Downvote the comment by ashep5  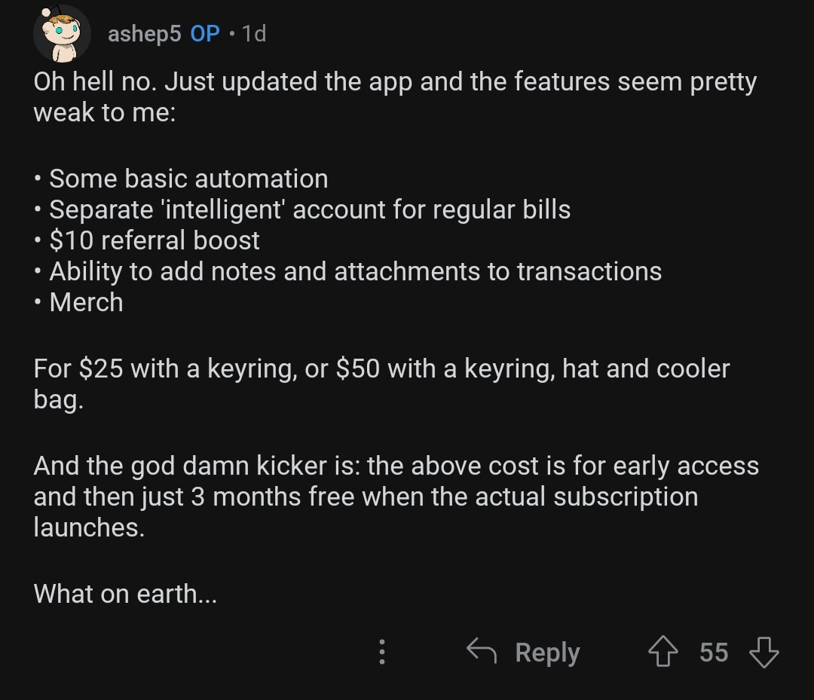pos(764,652)
